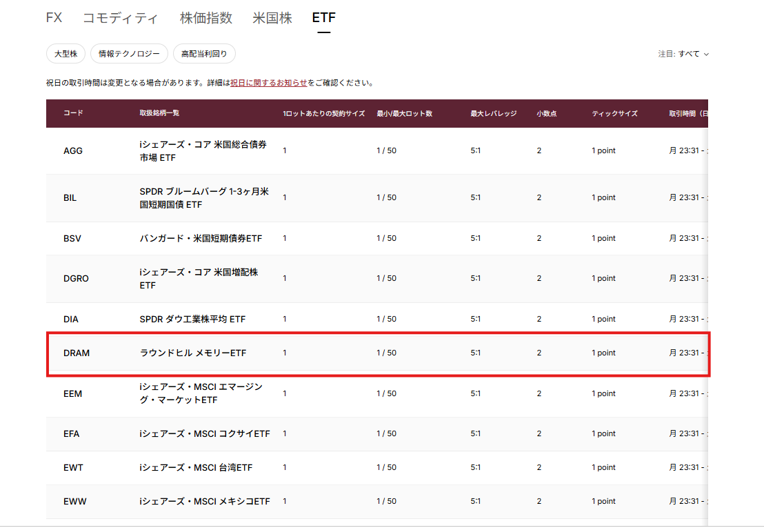This screenshot has height=528, width=764.
Task: Click the 月 23:31 trading time in EEM row
Action: [688, 393]
